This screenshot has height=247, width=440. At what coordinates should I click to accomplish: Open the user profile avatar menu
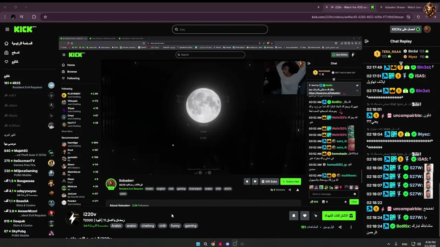[x=427, y=29]
